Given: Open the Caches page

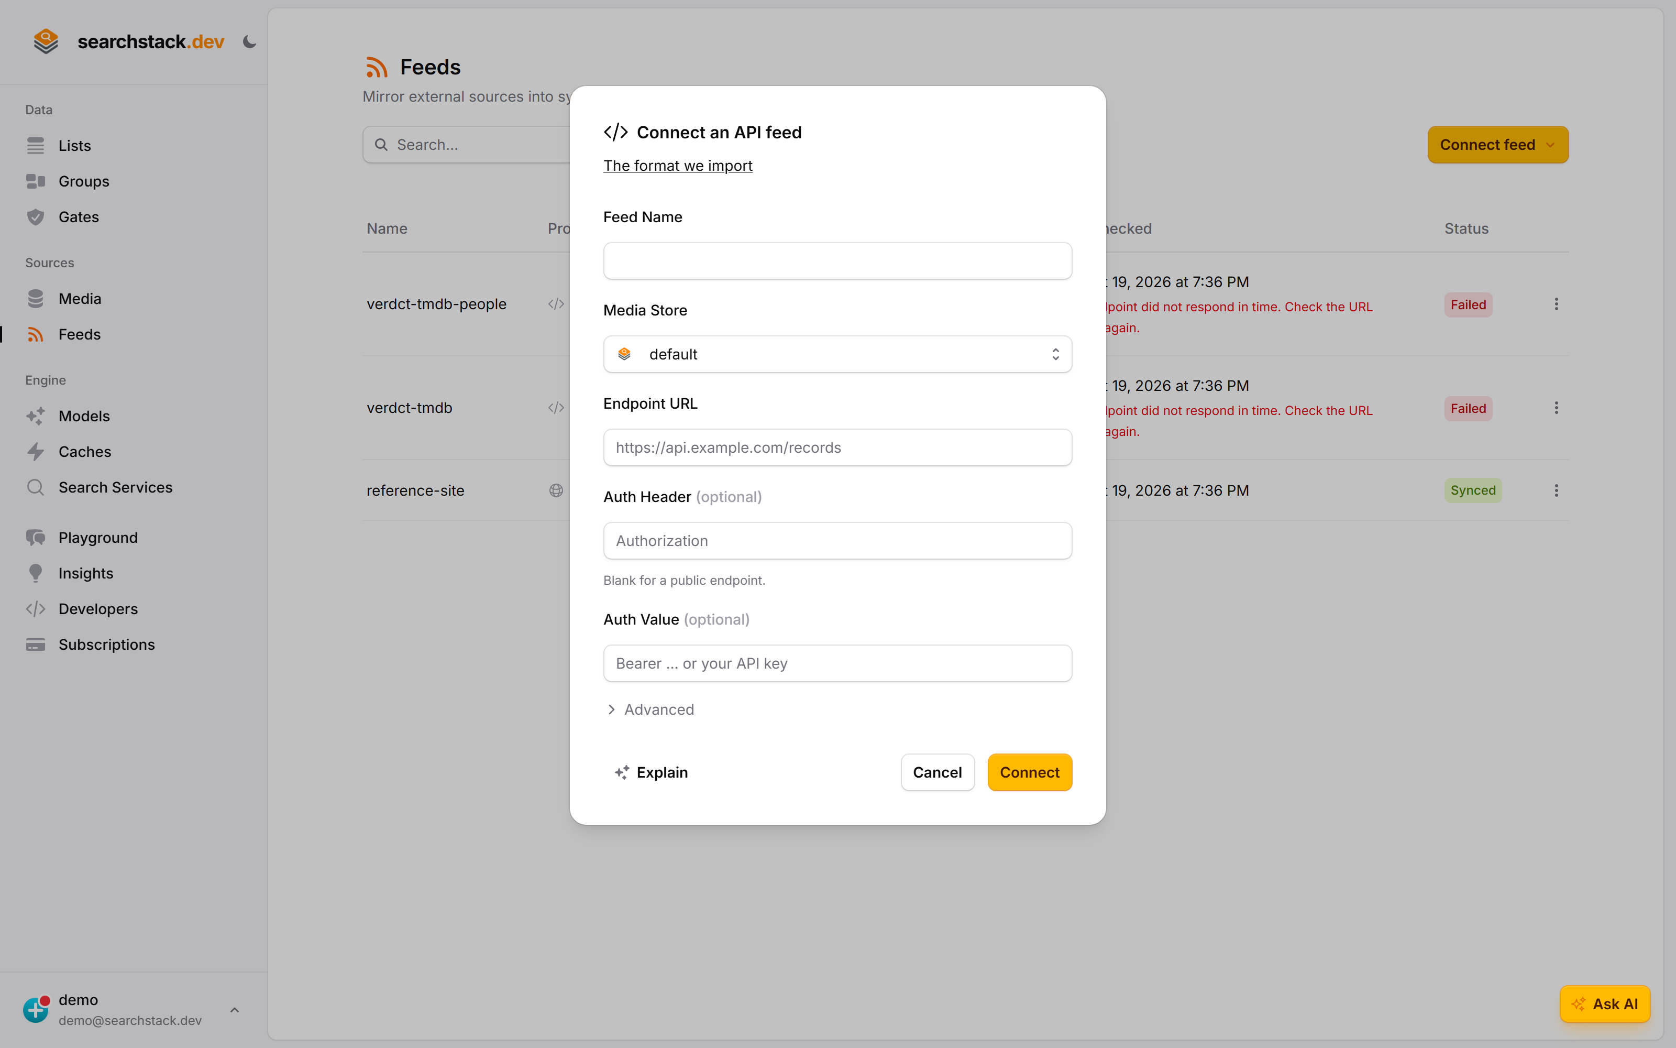Looking at the screenshot, I should (84, 451).
